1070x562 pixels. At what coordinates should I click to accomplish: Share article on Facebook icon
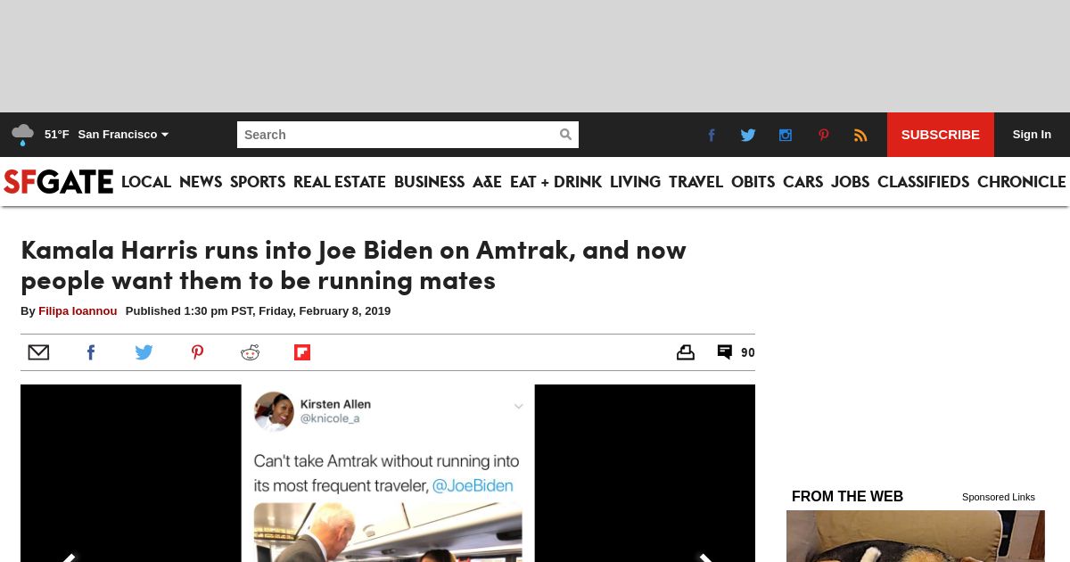[90, 352]
